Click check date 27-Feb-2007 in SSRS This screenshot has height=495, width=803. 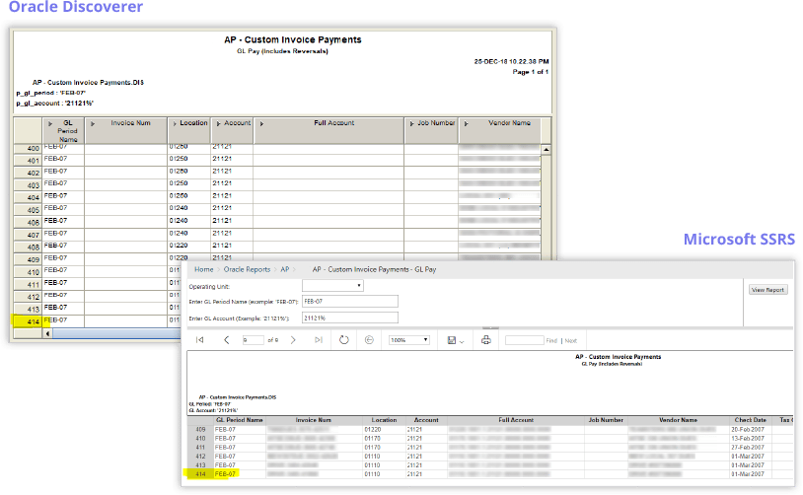point(748,448)
